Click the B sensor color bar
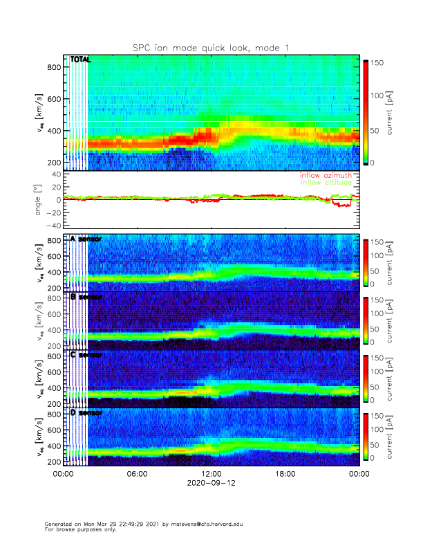 coord(366,320)
